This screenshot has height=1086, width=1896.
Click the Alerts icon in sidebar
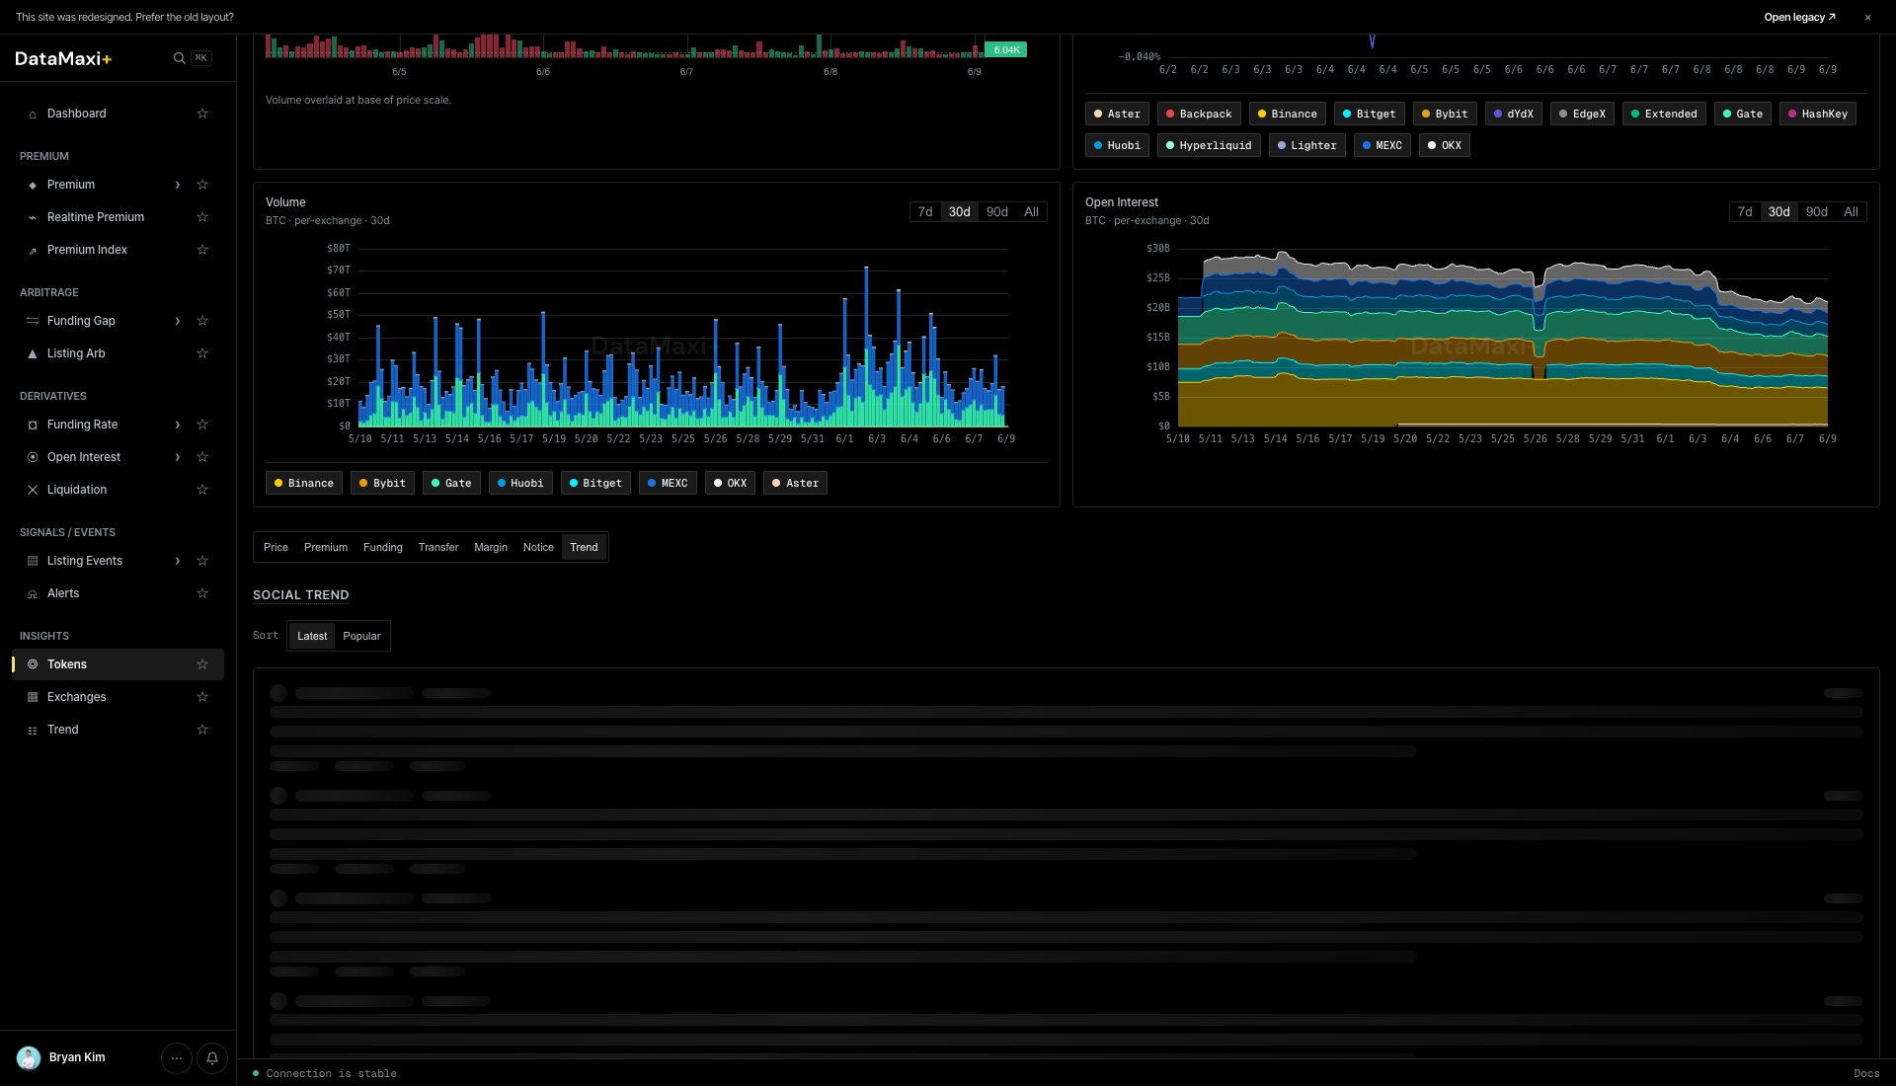33,593
